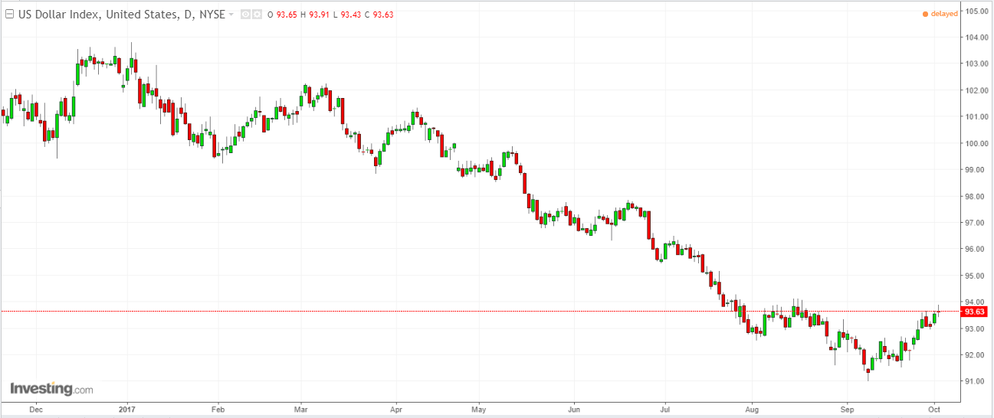Click the Jul label on time axis

[x=664, y=410]
